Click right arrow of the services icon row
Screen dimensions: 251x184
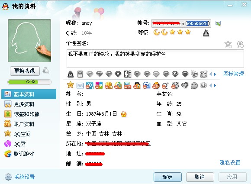[x=215, y=86]
